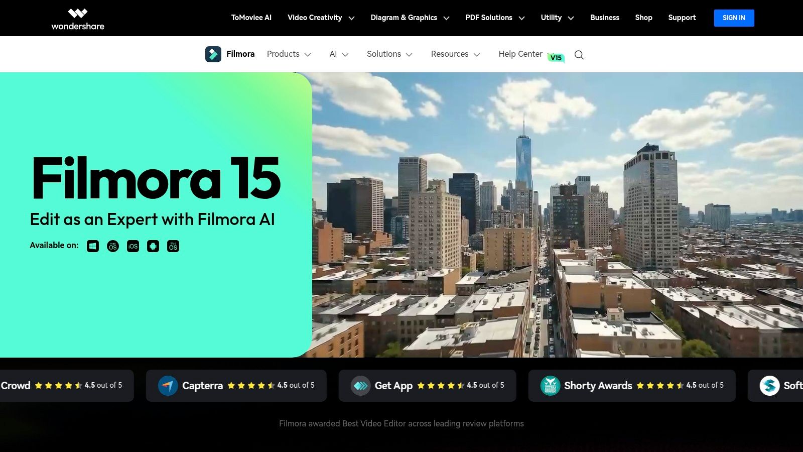Screen dimensions: 803x452
Task: Select the Shorty Awards trophy icon
Action: click(550, 385)
